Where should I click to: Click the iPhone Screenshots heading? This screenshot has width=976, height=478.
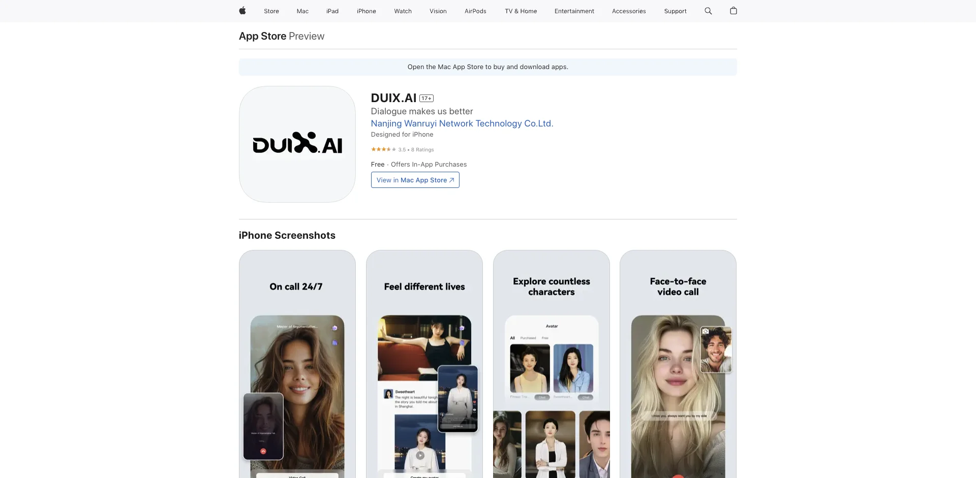287,235
